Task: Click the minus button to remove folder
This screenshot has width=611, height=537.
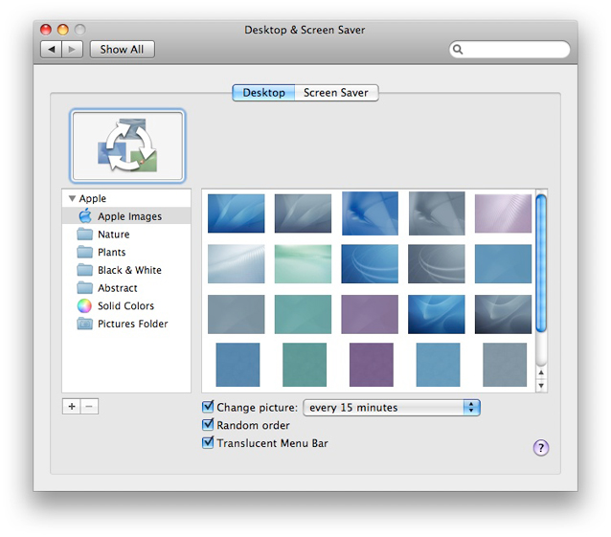Action: pyautogui.click(x=89, y=407)
